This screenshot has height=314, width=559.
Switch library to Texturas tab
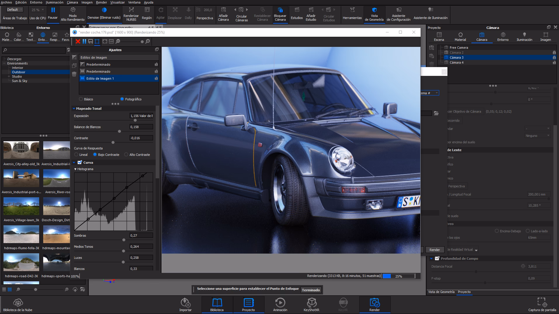click(30, 37)
